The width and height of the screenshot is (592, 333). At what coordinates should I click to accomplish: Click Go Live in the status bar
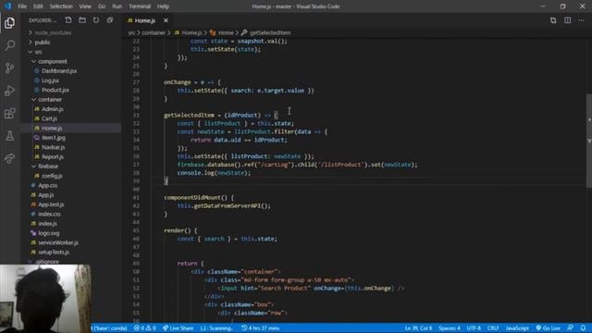[x=549, y=328]
